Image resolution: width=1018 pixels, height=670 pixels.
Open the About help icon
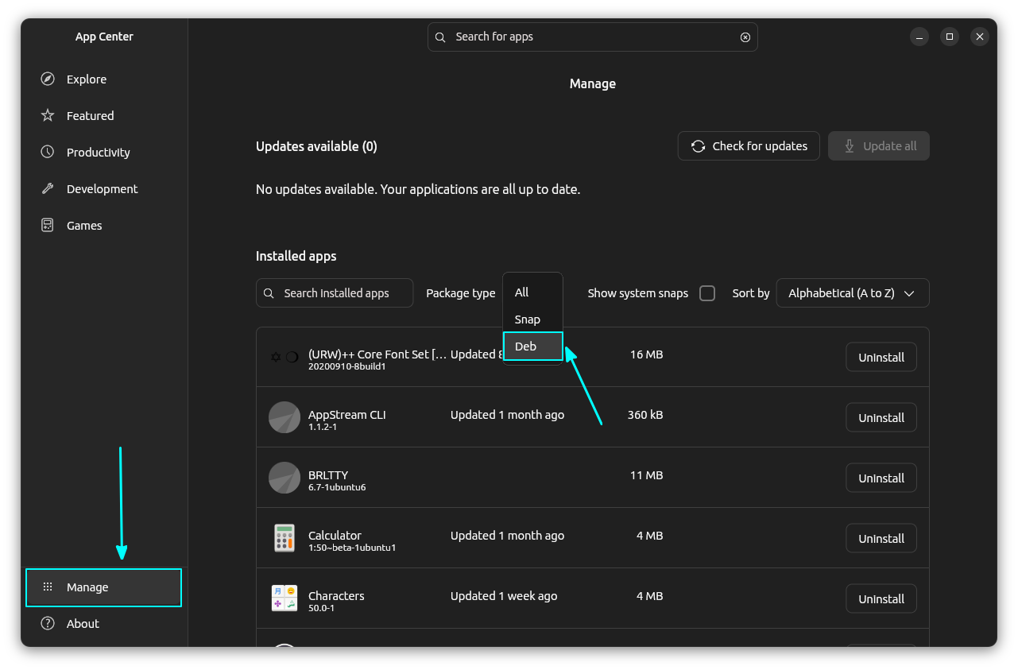point(48,623)
